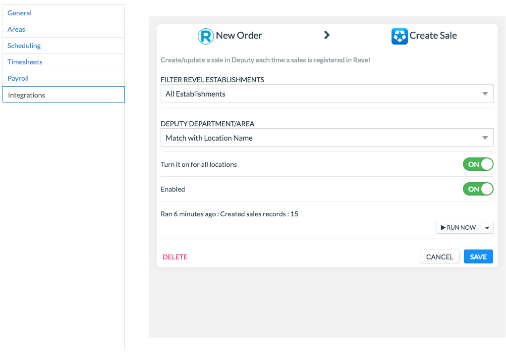Viewport: 506px width, 352px height.
Task: Select the Payroll tab
Action: point(63,78)
